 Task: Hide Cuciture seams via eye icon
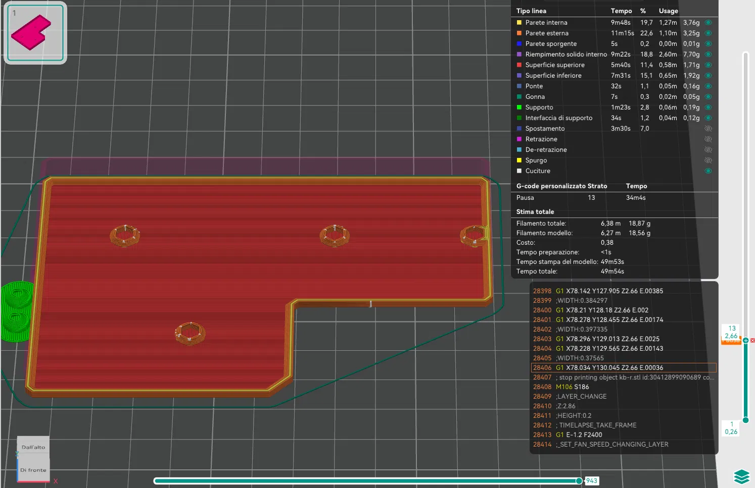(x=708, y=171)
